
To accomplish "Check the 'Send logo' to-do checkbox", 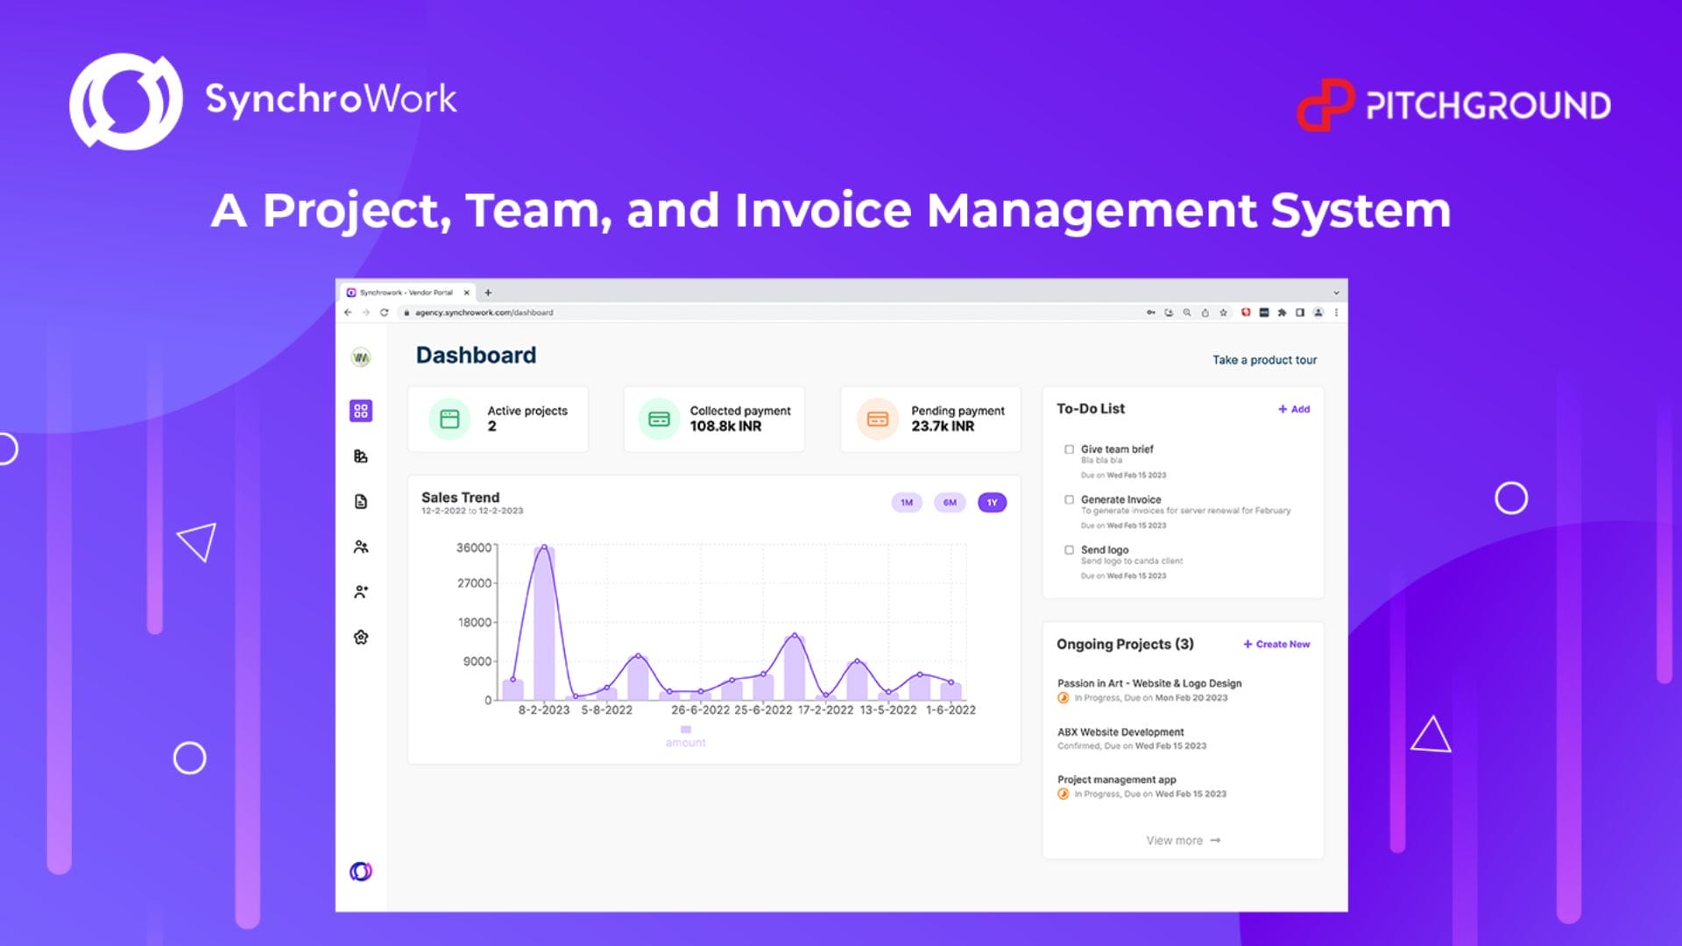I will [1069, 550].
